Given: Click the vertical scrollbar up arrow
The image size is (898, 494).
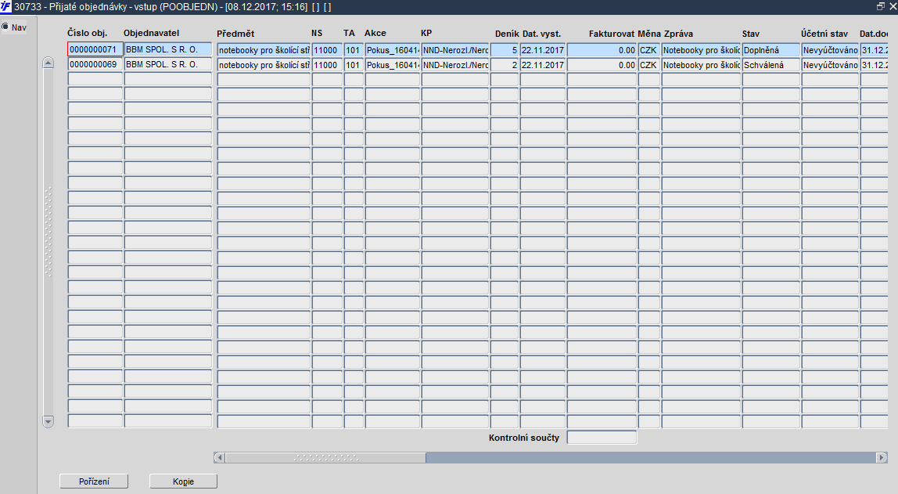Looking at the screenshot, I should pos(48,63).
